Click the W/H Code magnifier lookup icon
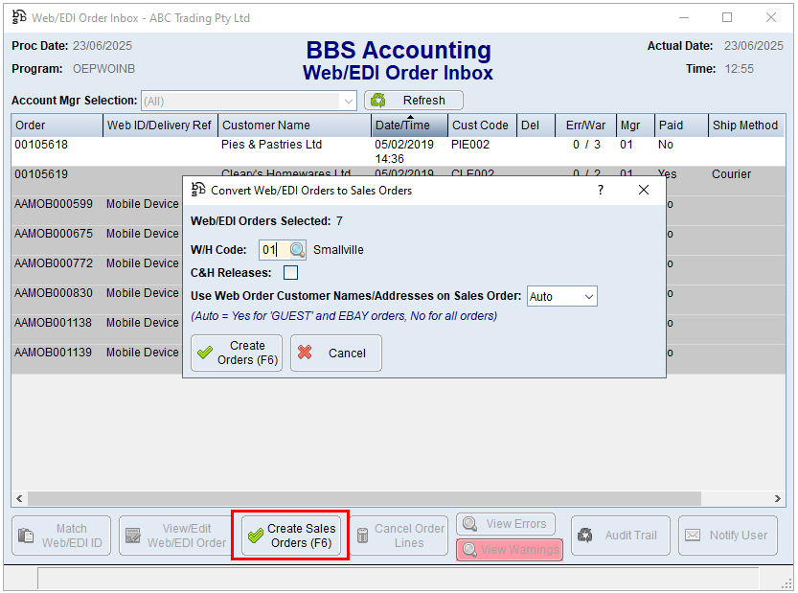The image size is (798, 593). click(x=297, y=250)
